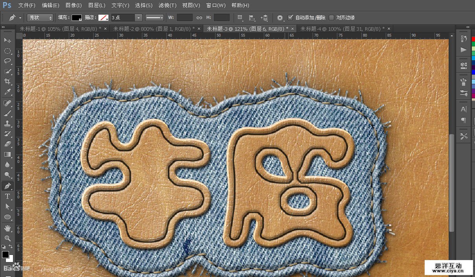Click the black fill color swatch
475x277 pixels.
76,18
